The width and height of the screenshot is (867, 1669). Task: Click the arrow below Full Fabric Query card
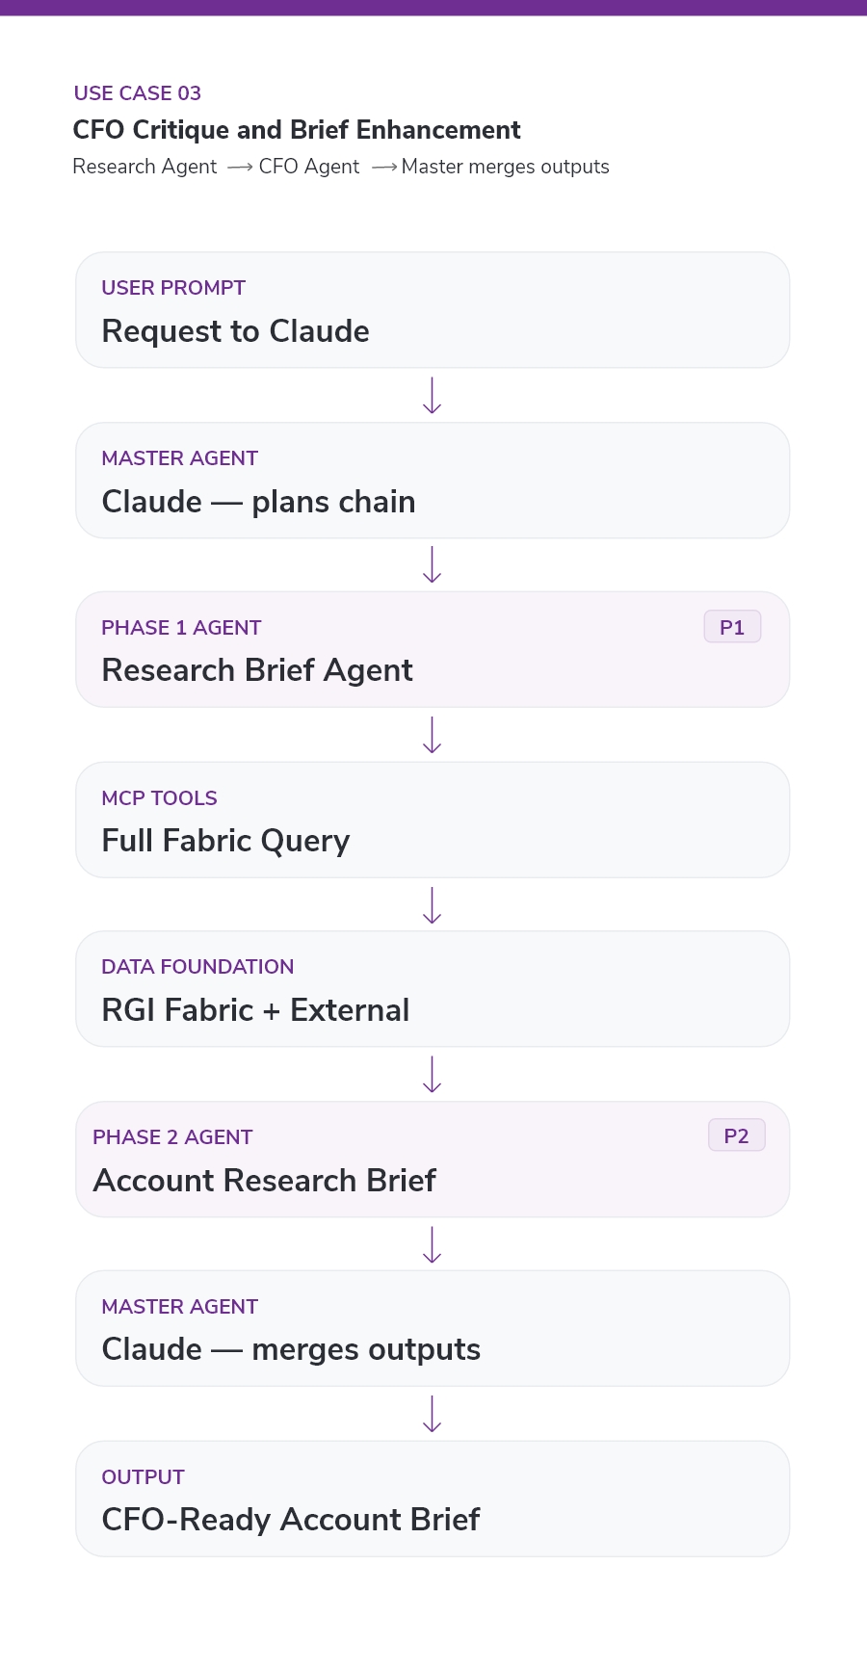[433, 905]
